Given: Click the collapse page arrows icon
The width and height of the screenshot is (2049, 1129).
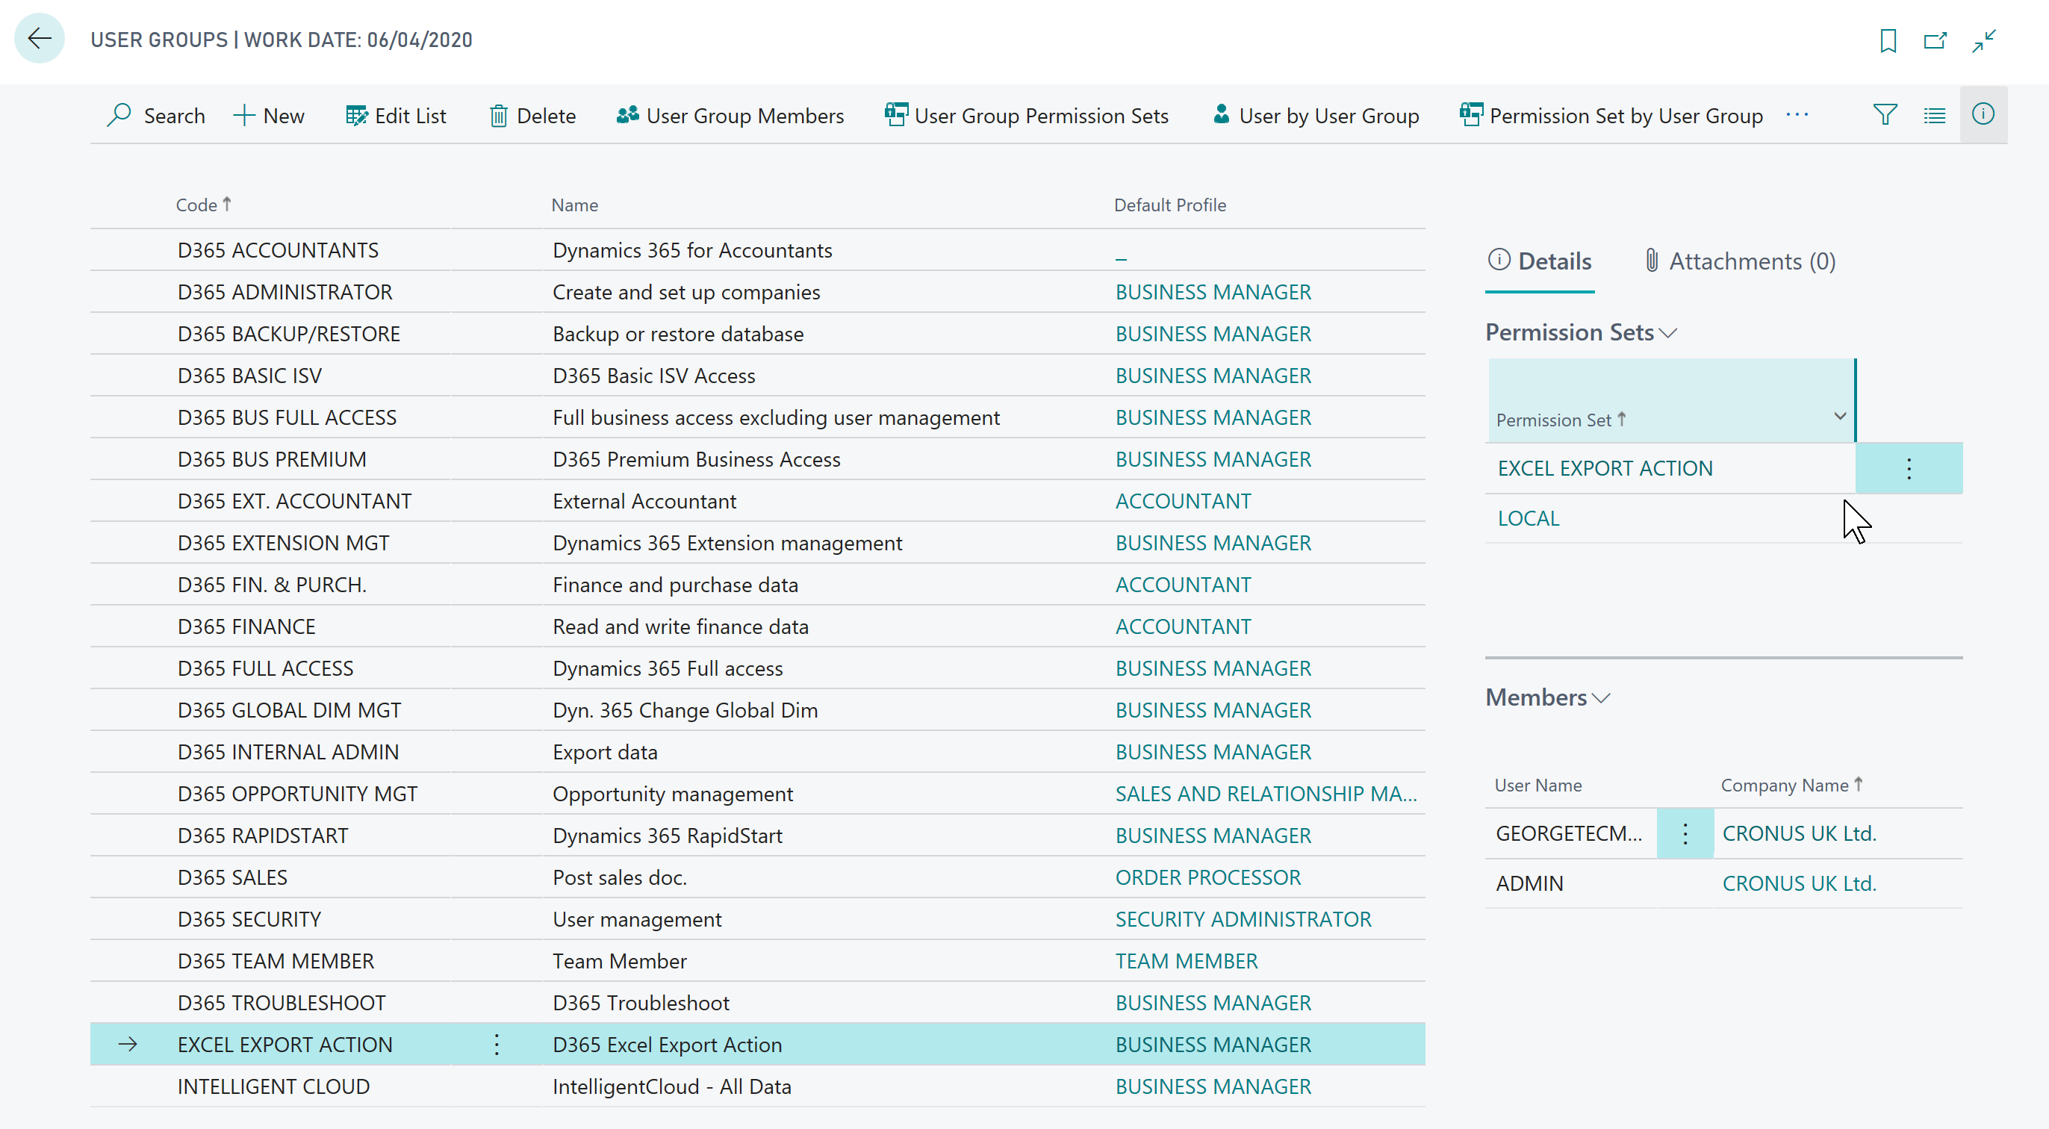Looking at the screenshot, I should 1984,40.
